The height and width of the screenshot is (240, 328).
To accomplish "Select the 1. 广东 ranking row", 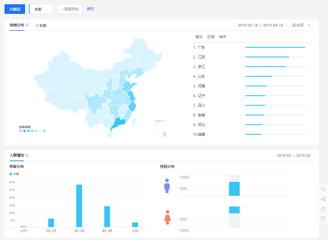I will pyautogui.click(x=249, y=47).
